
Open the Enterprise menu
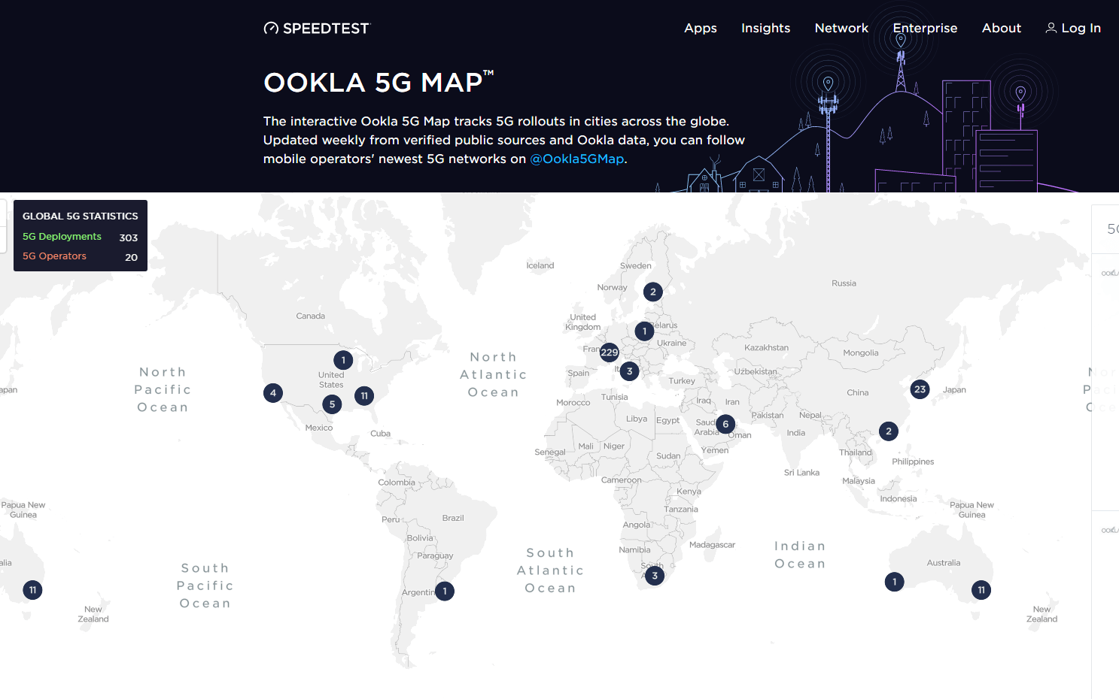pyautogui.click(x=925, y=28)
